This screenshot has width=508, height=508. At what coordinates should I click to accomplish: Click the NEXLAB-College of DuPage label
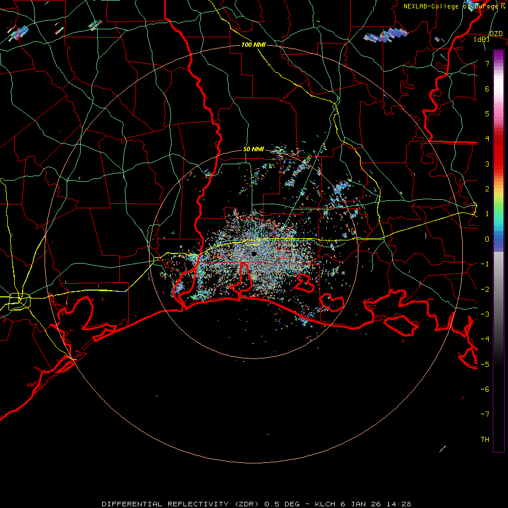point(450,6)
